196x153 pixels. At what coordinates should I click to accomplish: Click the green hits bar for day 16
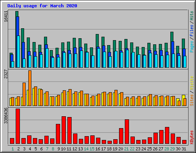tap(97, 40)
